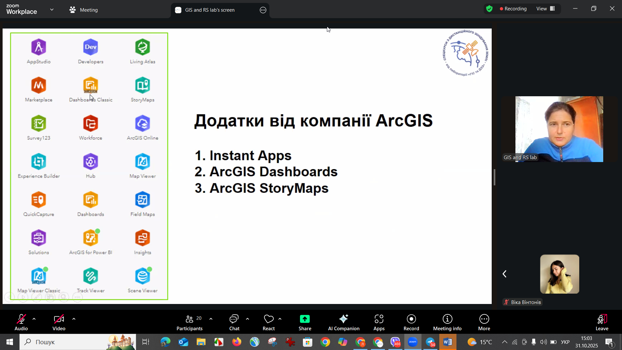The width and height of the screenshot is (622, 350).
Task: Show Meeting info details
Action: click(x=447, y=322)
